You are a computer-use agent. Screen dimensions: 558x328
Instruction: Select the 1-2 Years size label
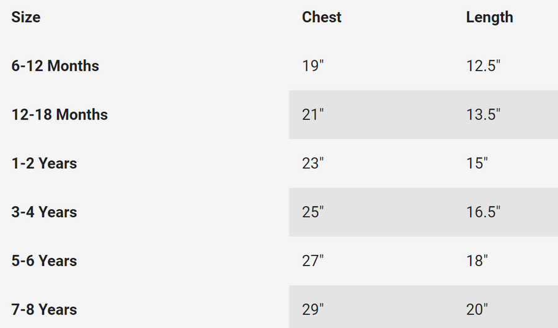(44, 163)
